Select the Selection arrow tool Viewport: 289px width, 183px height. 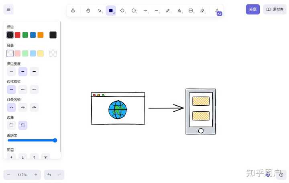coord(100,11)
